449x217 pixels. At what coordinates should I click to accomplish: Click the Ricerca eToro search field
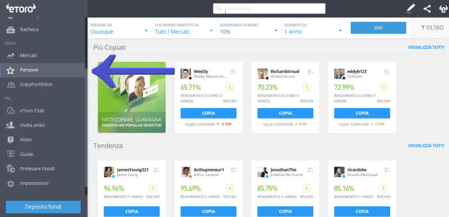click(x=269, y=8)
